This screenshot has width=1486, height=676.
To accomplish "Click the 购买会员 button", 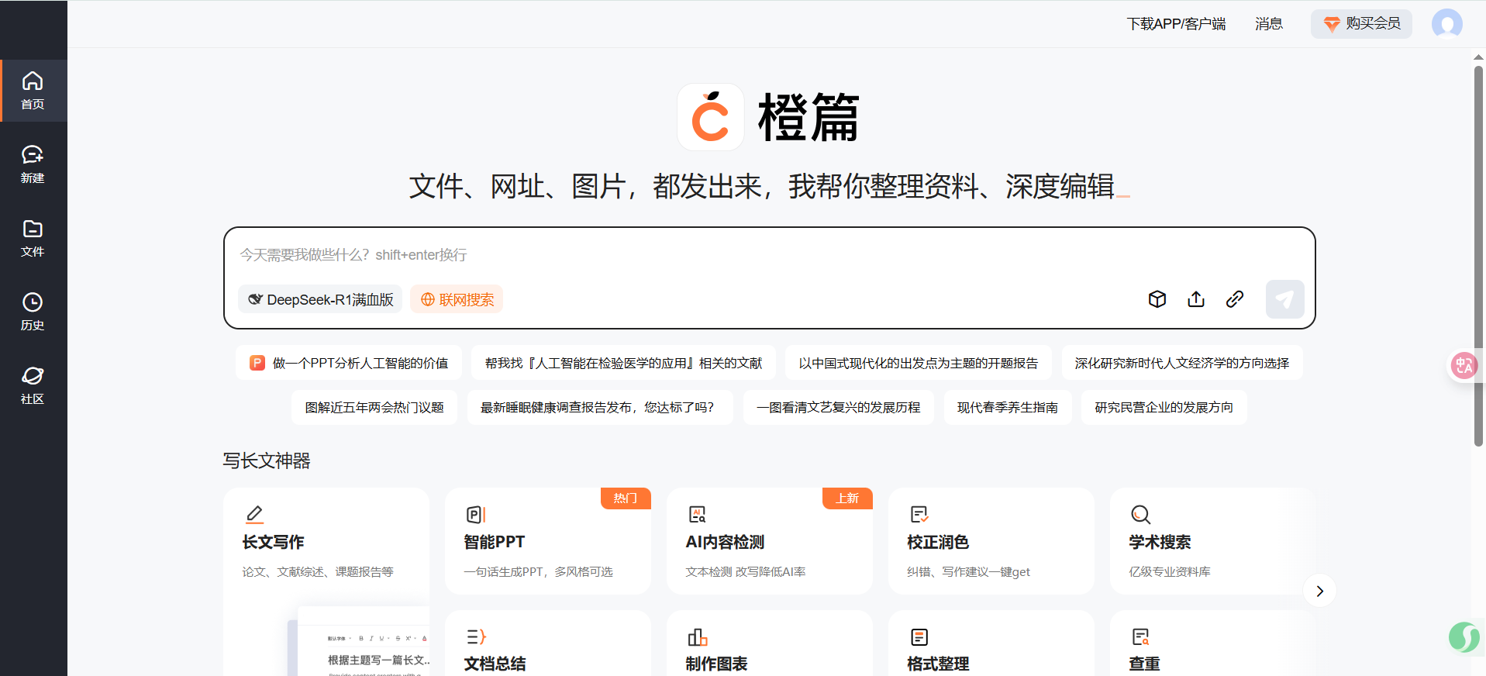I will coord(1361,24).
